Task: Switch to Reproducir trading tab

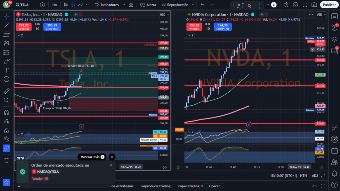Action: click(156, 186)
